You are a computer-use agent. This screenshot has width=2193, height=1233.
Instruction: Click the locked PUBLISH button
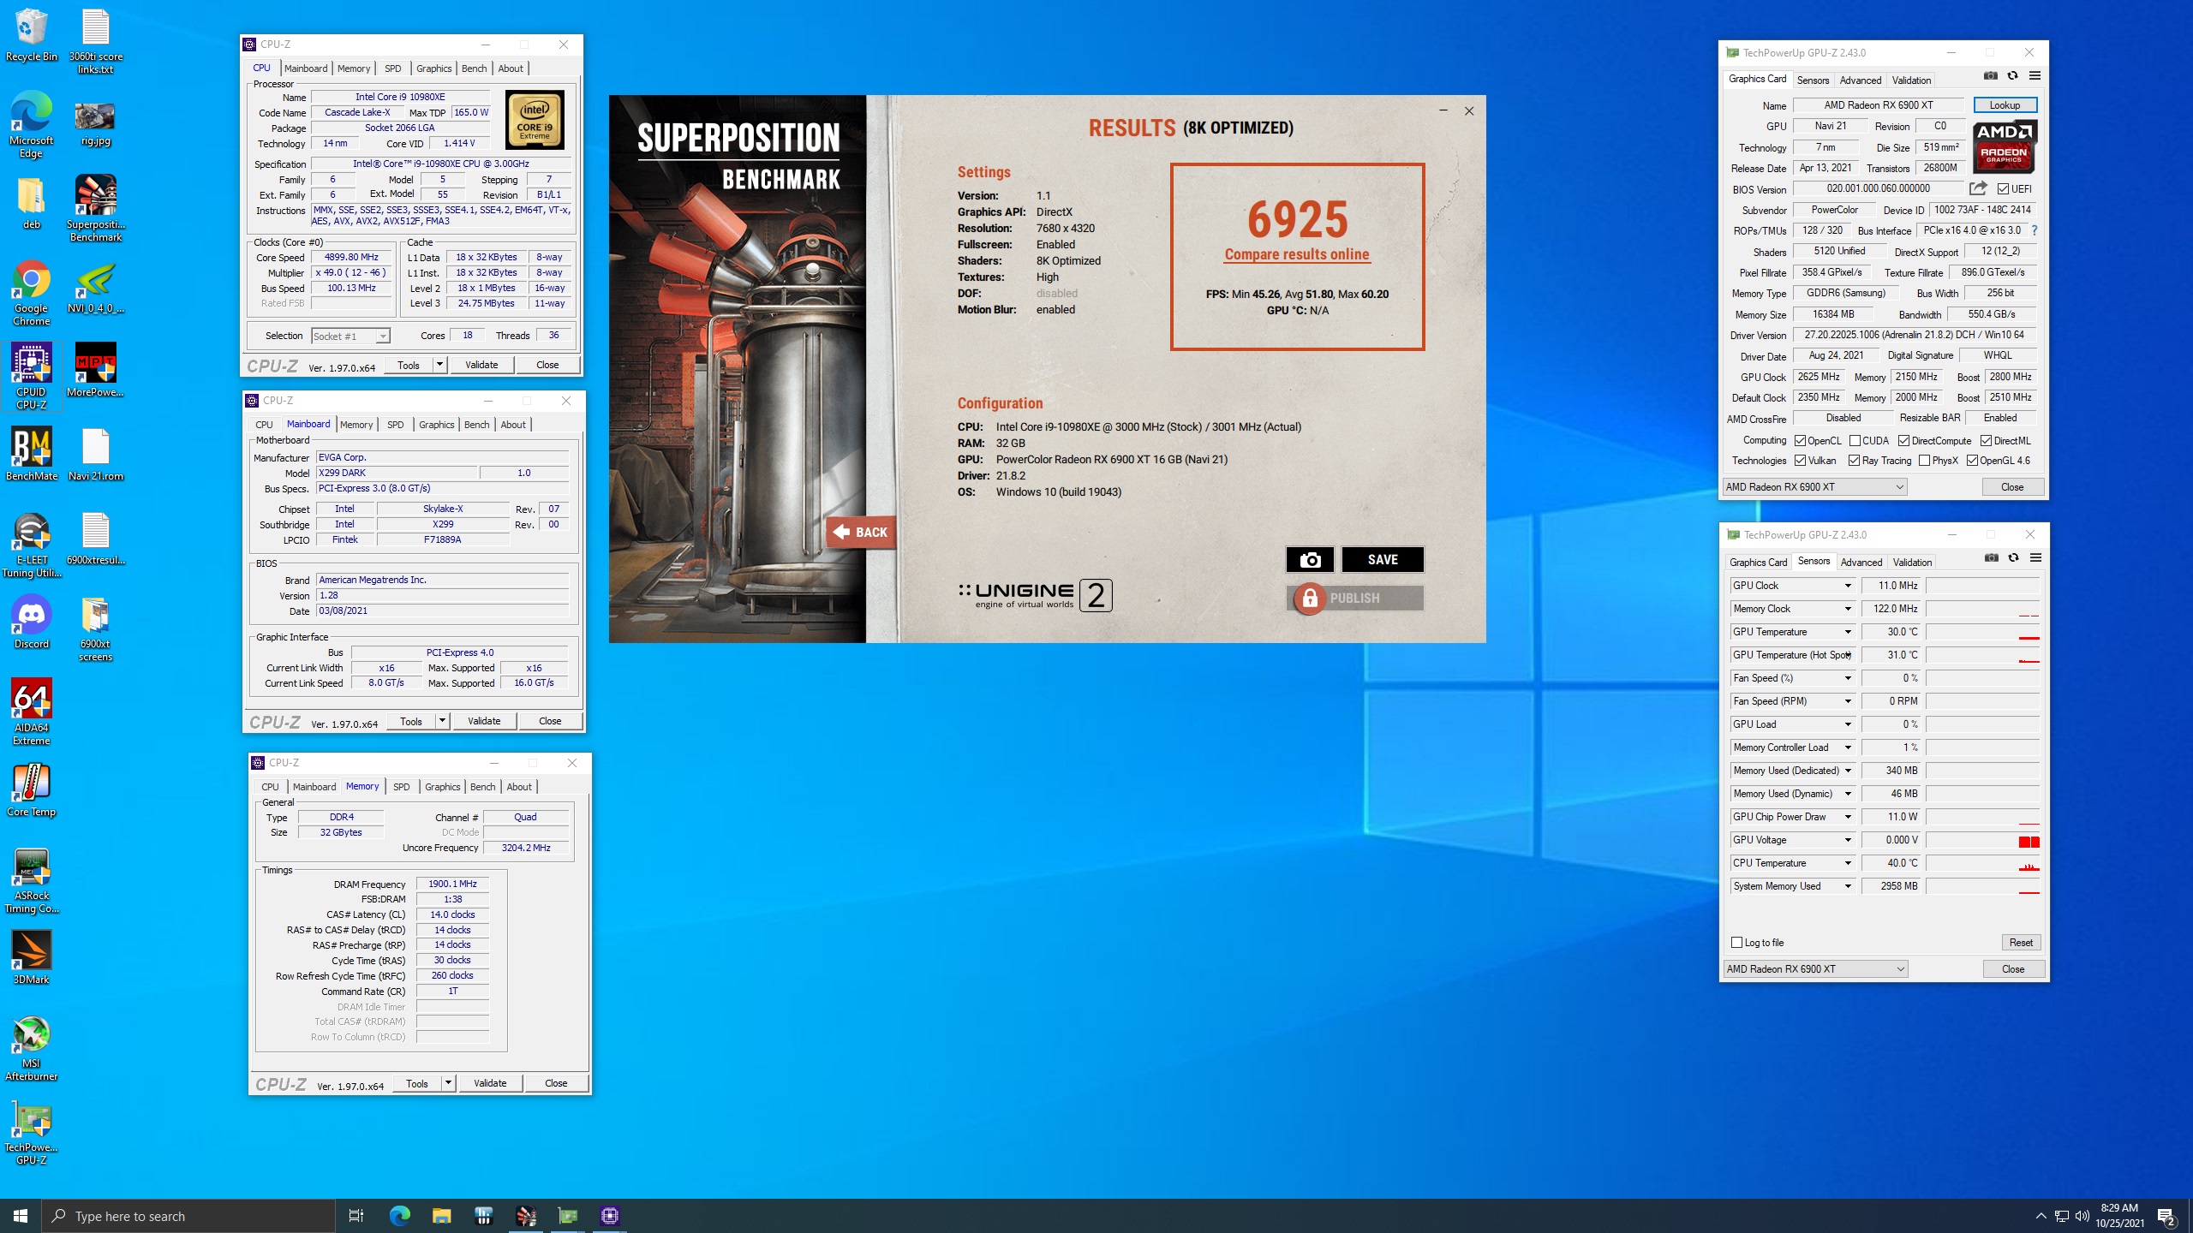(1354, 599)
